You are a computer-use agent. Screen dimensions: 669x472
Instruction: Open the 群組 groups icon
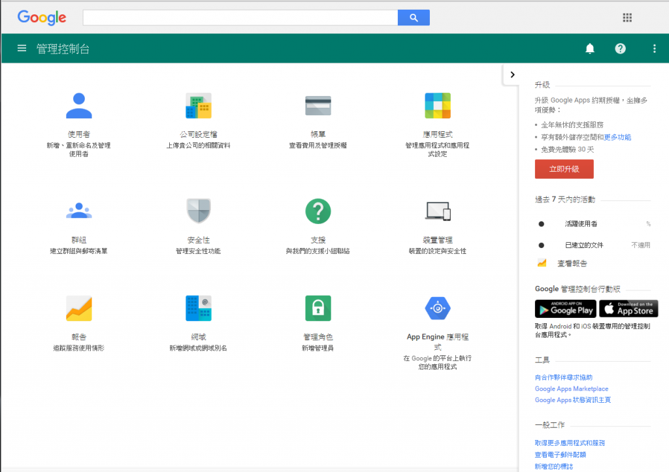[79, 211]
